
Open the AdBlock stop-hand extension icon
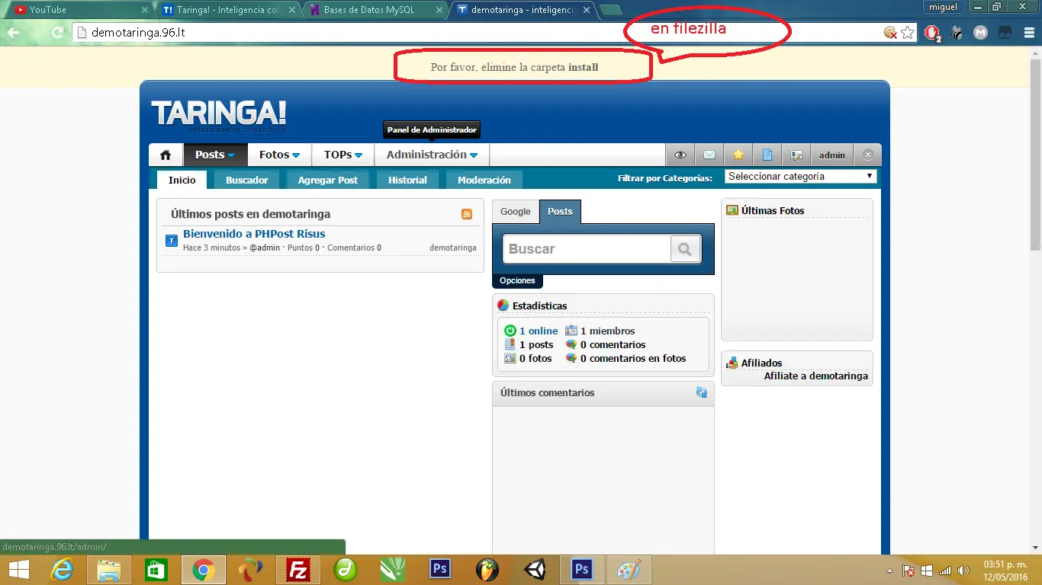932,33
